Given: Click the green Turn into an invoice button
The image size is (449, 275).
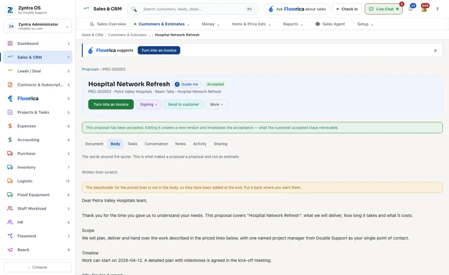Looking at the screenshot, I should [111, 105].
